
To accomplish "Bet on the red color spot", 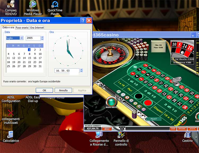I will (148, 103).
